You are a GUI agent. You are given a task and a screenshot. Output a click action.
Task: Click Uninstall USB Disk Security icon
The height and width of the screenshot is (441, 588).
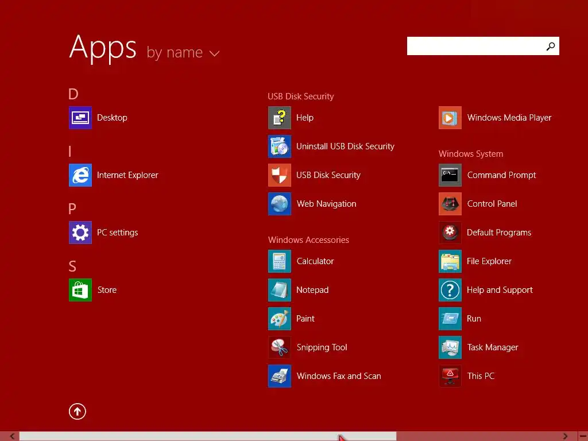[280, 146]
